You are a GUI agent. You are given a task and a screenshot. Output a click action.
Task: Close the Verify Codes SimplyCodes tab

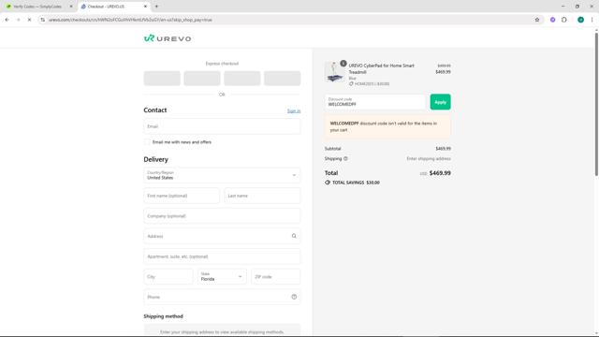click(71, 7)
